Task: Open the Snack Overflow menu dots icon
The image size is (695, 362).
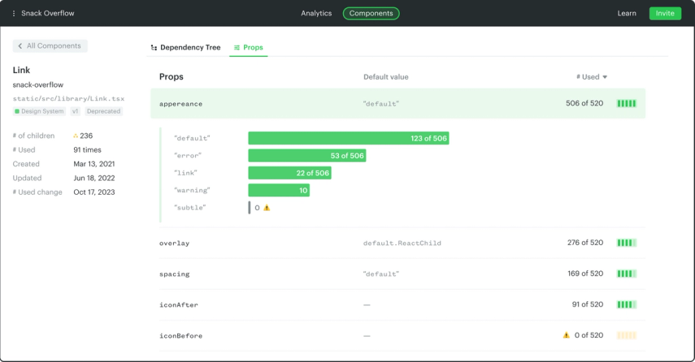Action: [x=14, y=14]
